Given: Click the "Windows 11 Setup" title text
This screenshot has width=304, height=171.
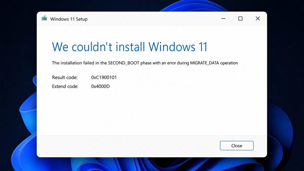Looking at the screenshot, I should point(69,19).
